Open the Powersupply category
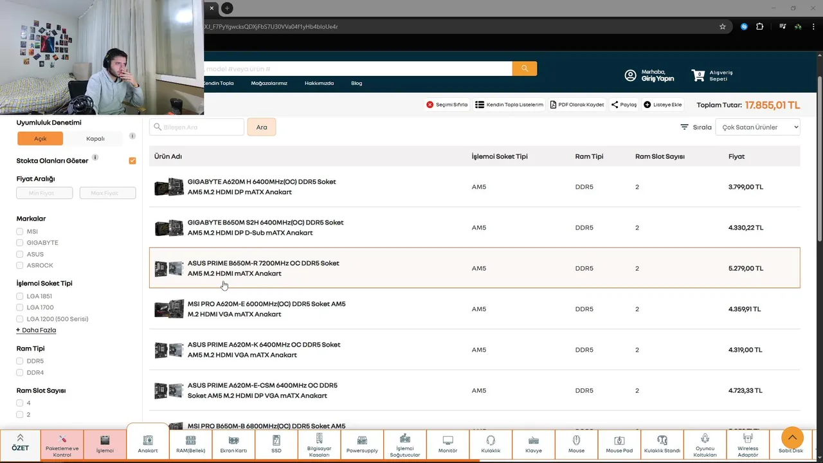The image size is (823, 463). click(362, 445)
